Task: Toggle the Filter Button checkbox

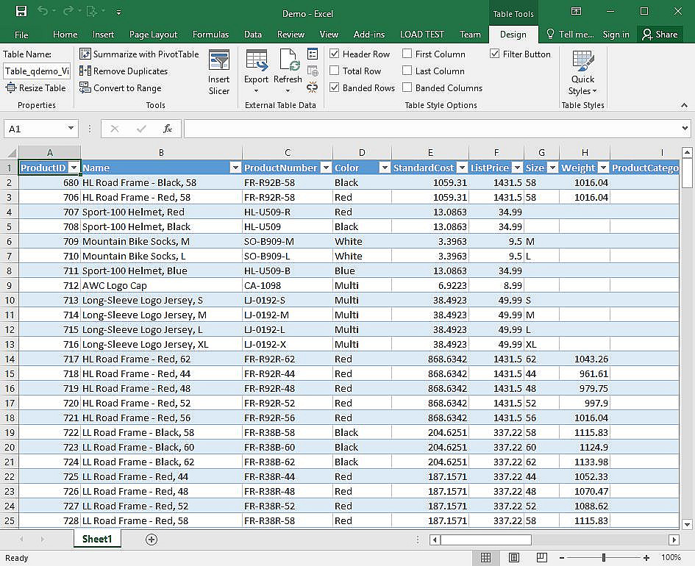Action: [495, 54]
